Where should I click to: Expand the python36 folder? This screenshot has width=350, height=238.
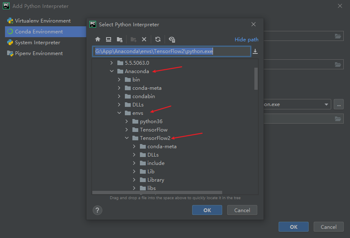point(127,122)
